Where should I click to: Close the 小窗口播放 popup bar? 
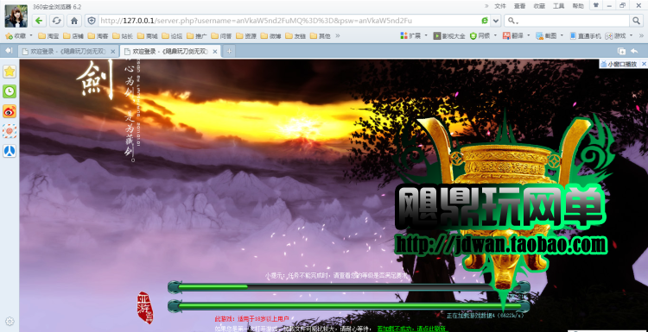pos(644,65)
